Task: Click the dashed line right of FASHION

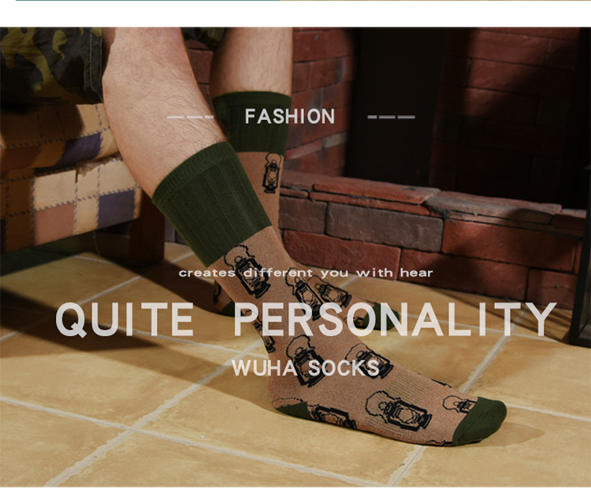Action: [391, 117]
